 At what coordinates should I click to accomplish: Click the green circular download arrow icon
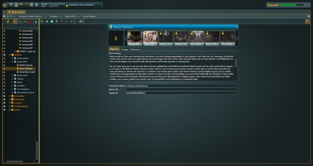pos(52,21)
